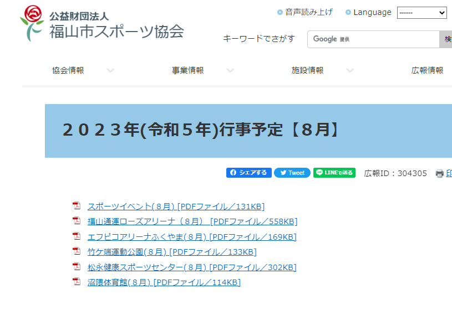Click the rose logo of 福山市スポーツ協会
The height and width of the screenshot is (310, 452).
tap(32, 23)
